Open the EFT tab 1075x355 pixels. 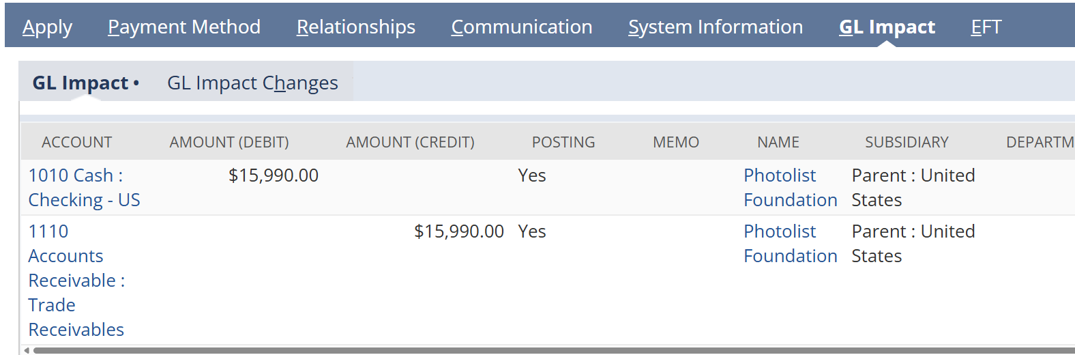[986, 27]
